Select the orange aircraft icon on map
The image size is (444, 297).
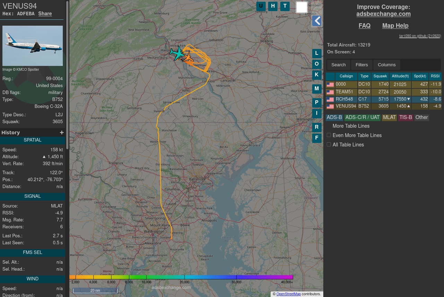188,57
